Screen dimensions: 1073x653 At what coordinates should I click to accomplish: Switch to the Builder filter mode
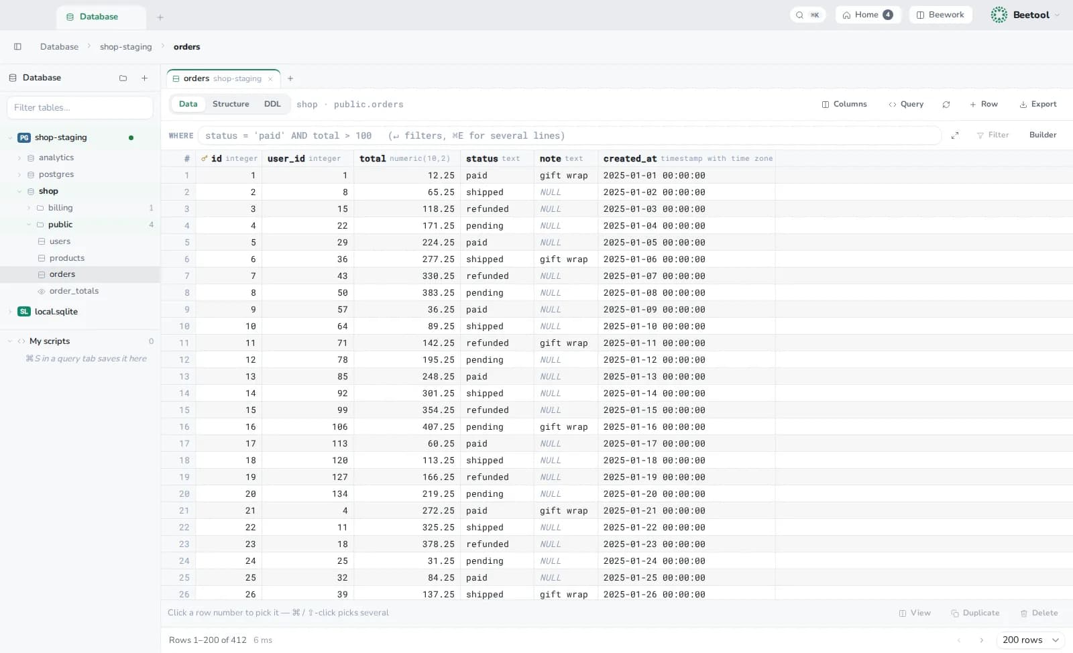coord(1043,135)
